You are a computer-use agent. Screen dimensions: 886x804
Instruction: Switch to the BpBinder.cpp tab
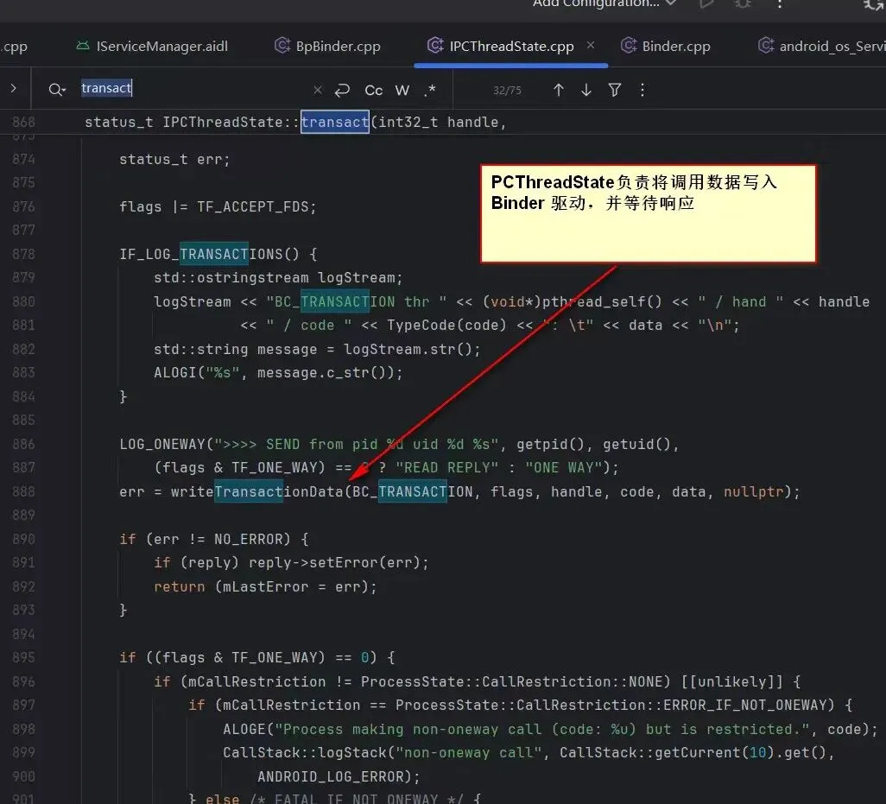(x=327, y=47)
